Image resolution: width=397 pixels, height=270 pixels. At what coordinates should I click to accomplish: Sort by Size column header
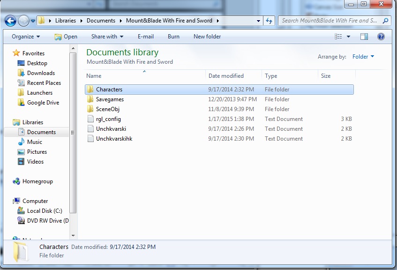tap(337, 75)
